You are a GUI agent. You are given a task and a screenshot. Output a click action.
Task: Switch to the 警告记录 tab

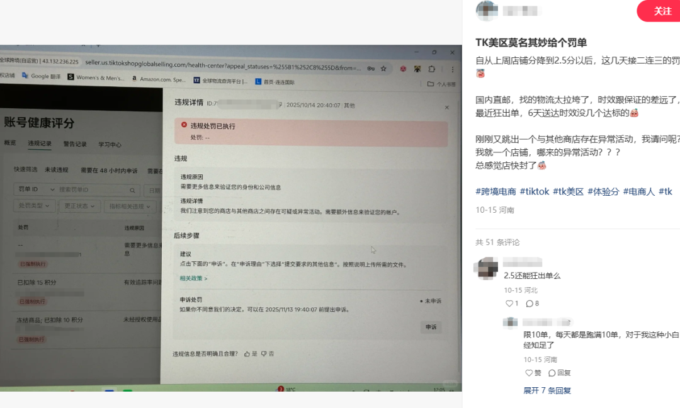pos(75,144)
